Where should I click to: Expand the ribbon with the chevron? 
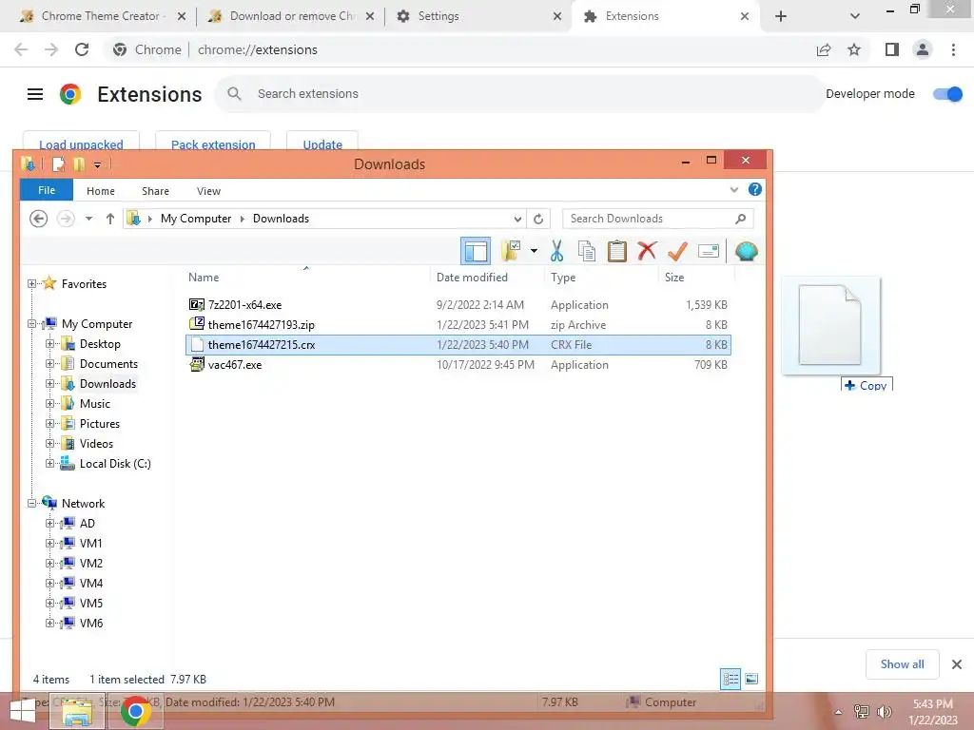(734, 189)
